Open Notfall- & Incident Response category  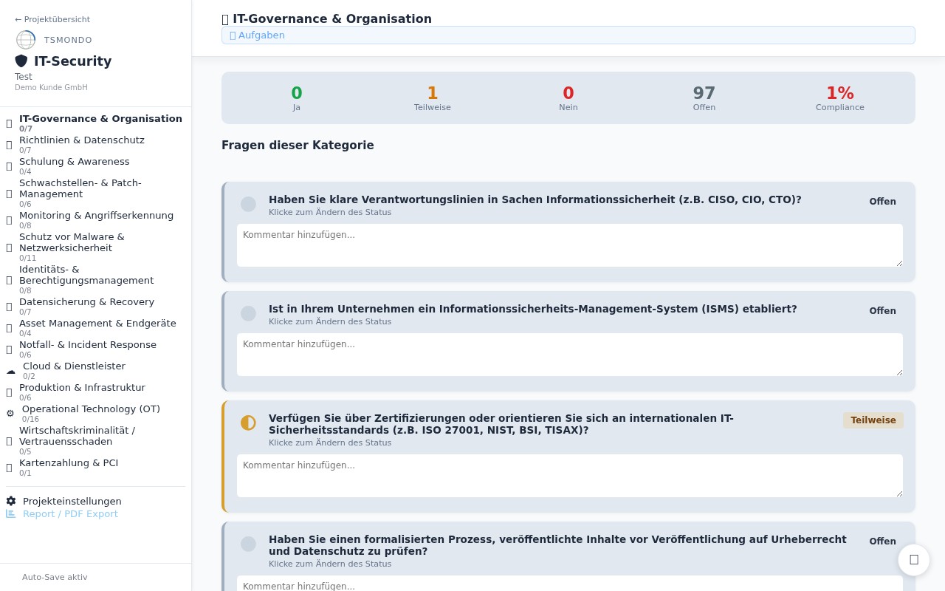pyautogui.click(x=96, y=349)
